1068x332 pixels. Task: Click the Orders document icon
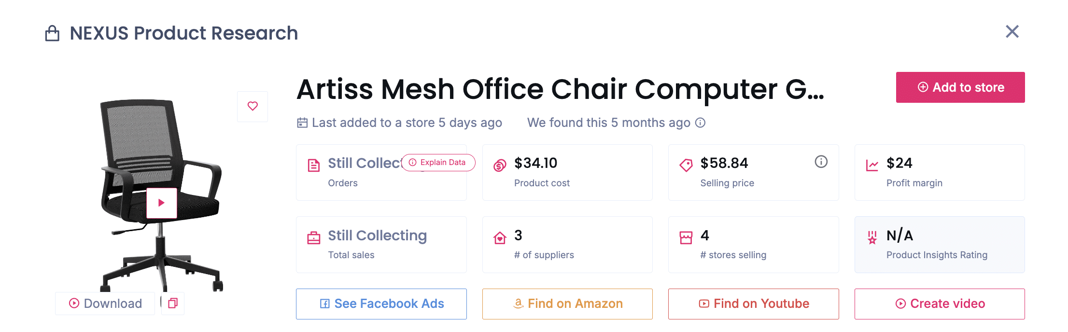tap(314, 166)
